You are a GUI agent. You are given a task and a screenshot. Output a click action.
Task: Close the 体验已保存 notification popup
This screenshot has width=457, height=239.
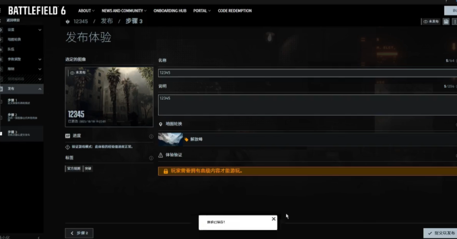coord(274,218)
